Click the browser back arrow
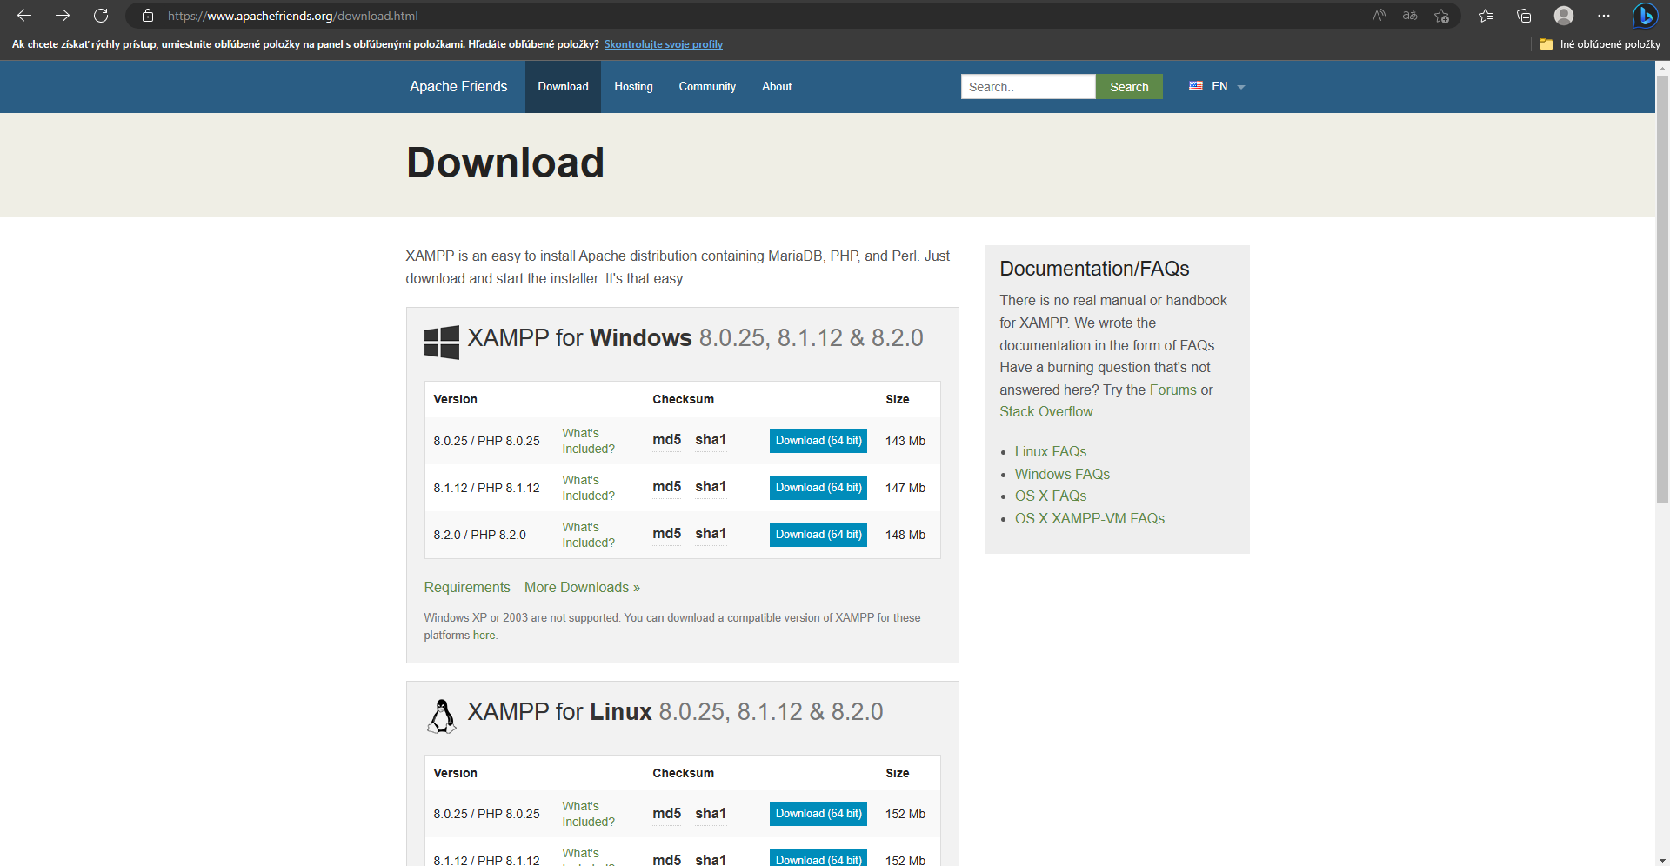Image resolution: width=1670 pixels, height=866 pixels. click(x=24, y=16)
